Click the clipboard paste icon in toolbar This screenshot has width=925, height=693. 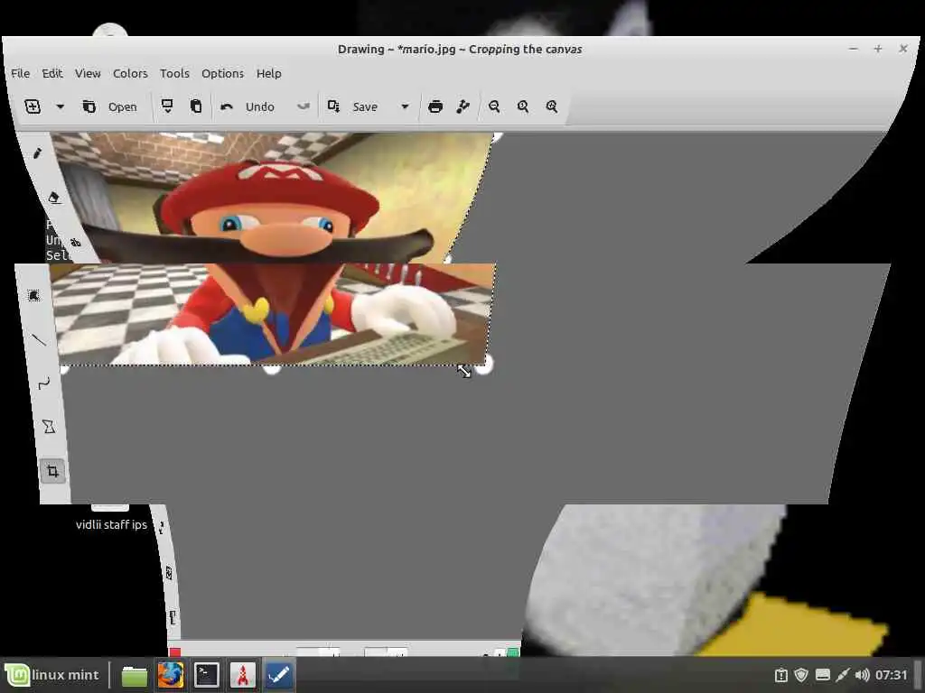196,106
